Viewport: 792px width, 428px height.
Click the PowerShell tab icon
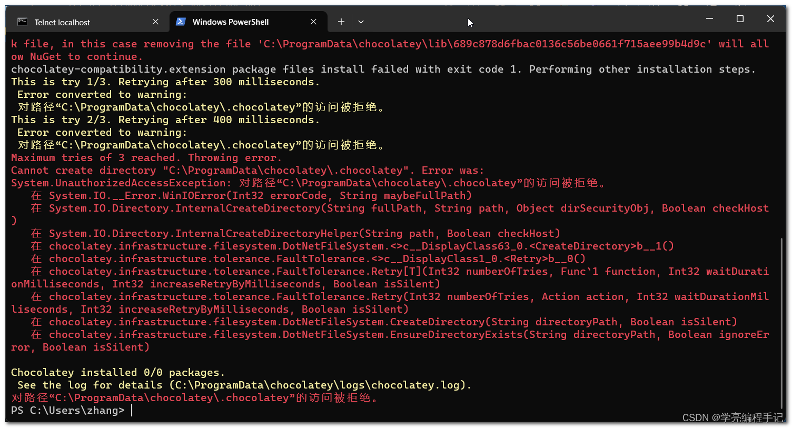coord(181,22)
